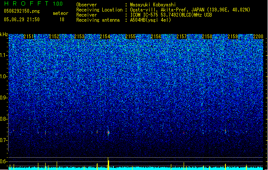This screenshot has width=268, height=170.
Task: Click the Ogata-vill. Akita-Pref. JAPAN location text
Action: pyautogui.click(x=190, y=10)
